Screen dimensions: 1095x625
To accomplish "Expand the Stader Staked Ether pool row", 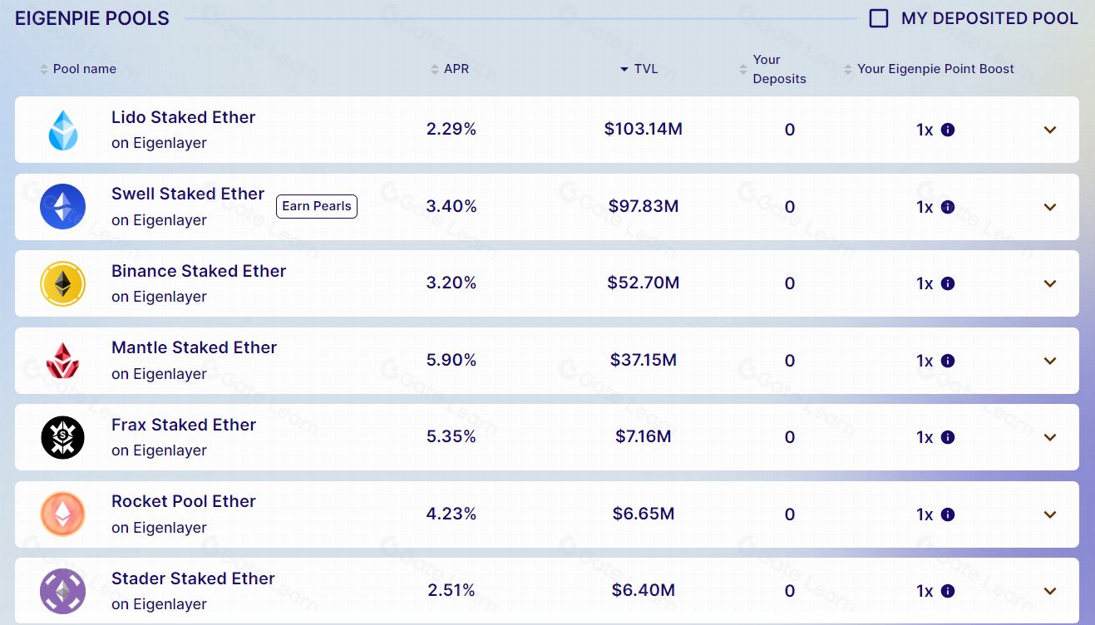I will (x=1050, y=591).
